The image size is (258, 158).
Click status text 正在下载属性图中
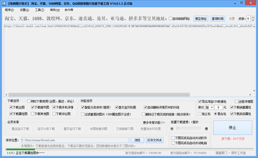(30, 153)
